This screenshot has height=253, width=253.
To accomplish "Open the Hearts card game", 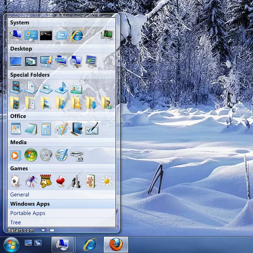I will pyautogui.click(x=61, y=181).
